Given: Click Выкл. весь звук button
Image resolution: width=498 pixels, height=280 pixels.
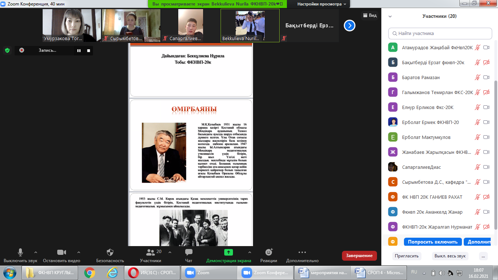Looking at the screenshot, I should click(x=450, y=256).
